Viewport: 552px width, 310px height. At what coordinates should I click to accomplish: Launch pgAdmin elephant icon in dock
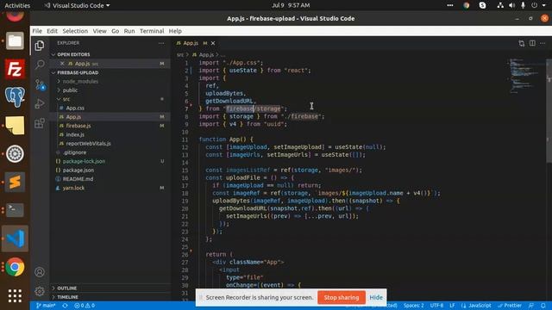click(15, 97)
